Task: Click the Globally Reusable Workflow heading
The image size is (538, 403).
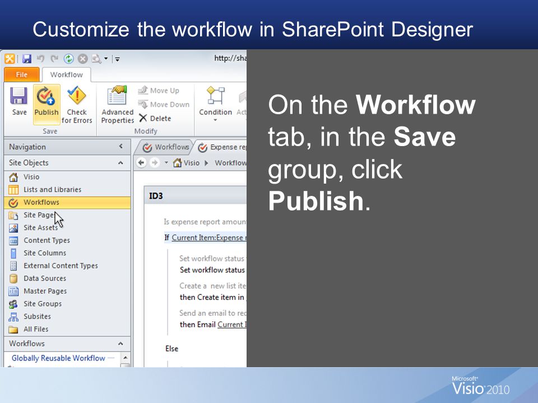Action: 58,358
